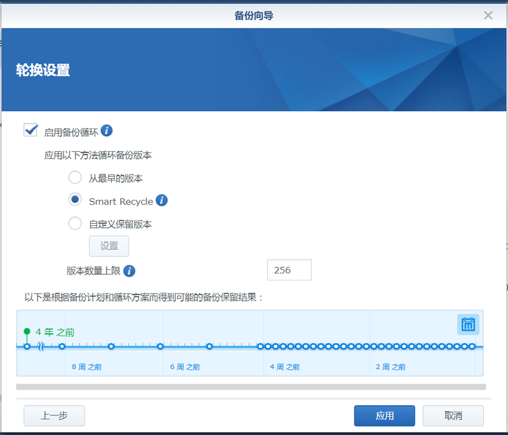The width and height of the screenshot is (508, 435).
Task: Click info icon beside 版本数量上限
Action: coord(130,271)
